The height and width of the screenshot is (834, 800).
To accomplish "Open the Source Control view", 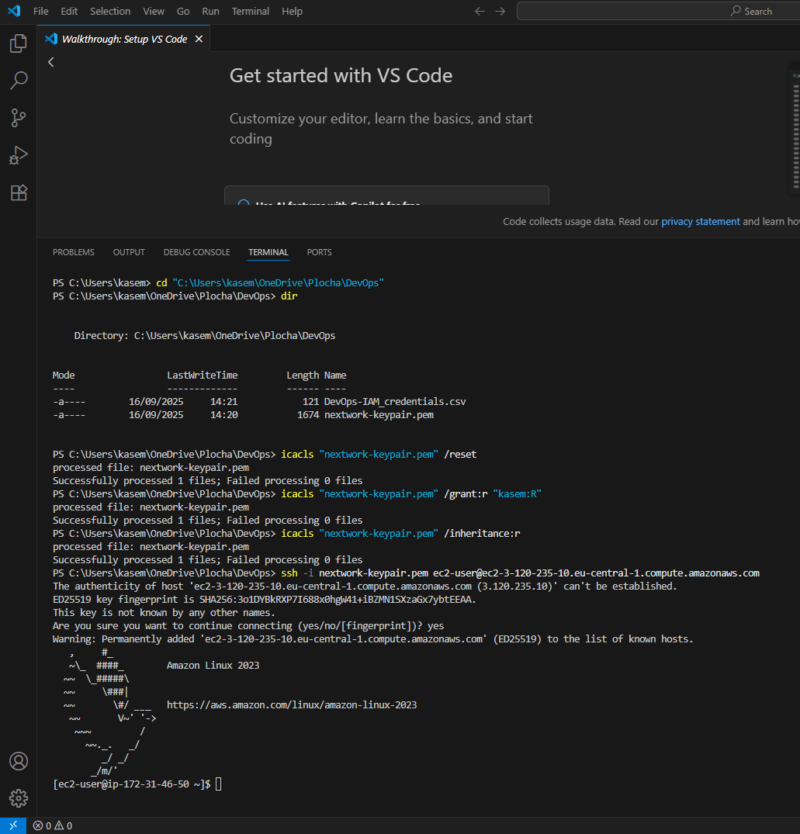I will (x=19, y=118).
